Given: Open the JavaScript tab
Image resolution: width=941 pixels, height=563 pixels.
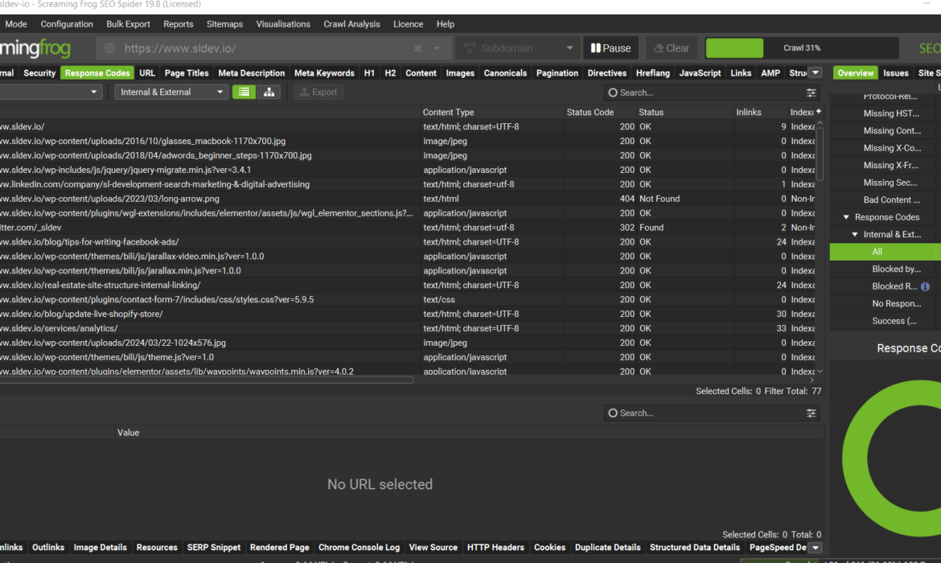Looking at the screenshot, I should click(700, 72).
